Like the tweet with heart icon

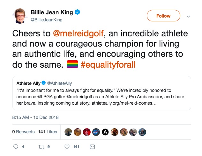(x=67, y=147)
